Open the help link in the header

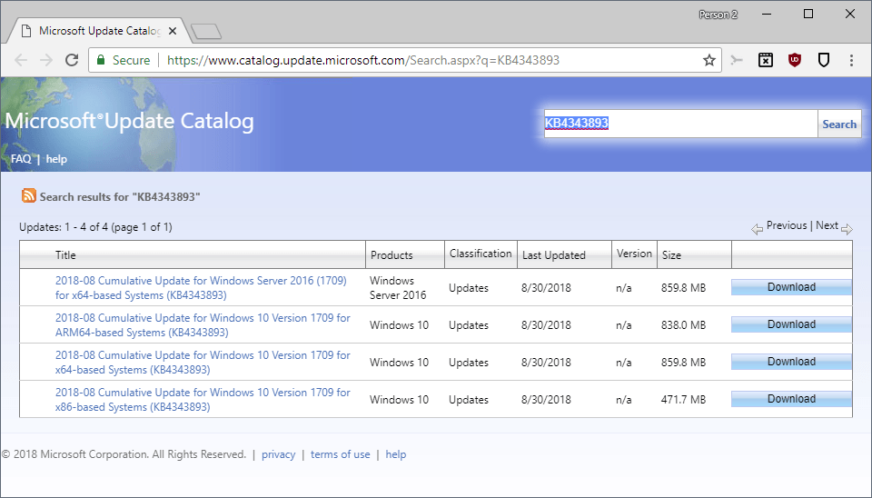(x=56, y=159)
